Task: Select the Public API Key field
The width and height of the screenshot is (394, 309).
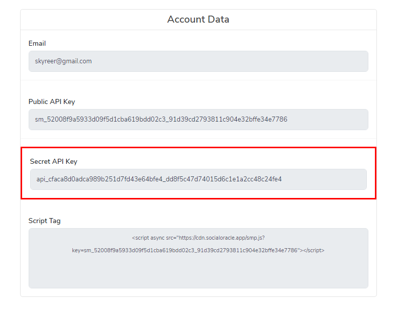Action: pos(198,120)
